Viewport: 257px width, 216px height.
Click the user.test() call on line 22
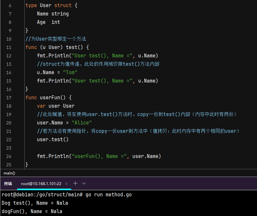coord(53,140)
